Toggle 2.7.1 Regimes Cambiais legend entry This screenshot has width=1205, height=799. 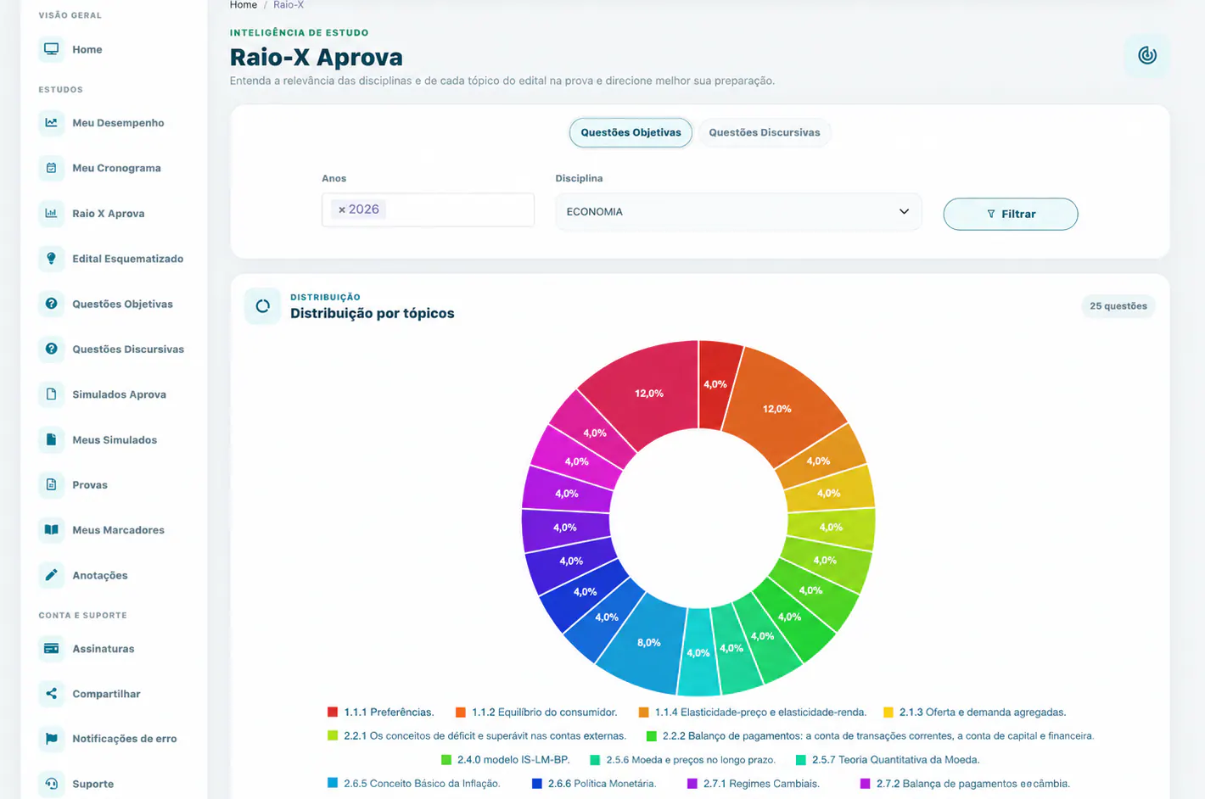(x=754, y=784)
